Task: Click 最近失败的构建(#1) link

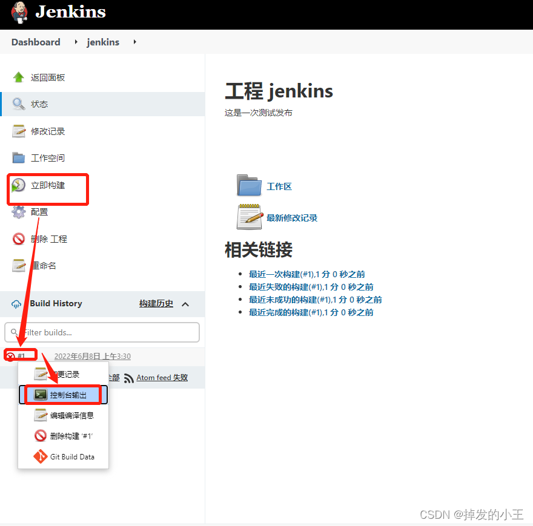Action: pos(311,287)
